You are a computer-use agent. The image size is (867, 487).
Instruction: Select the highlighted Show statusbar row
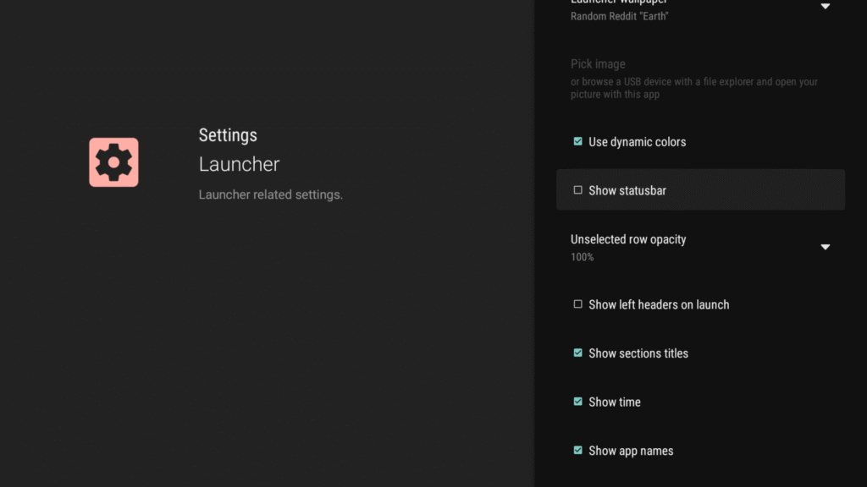(700, 190)
